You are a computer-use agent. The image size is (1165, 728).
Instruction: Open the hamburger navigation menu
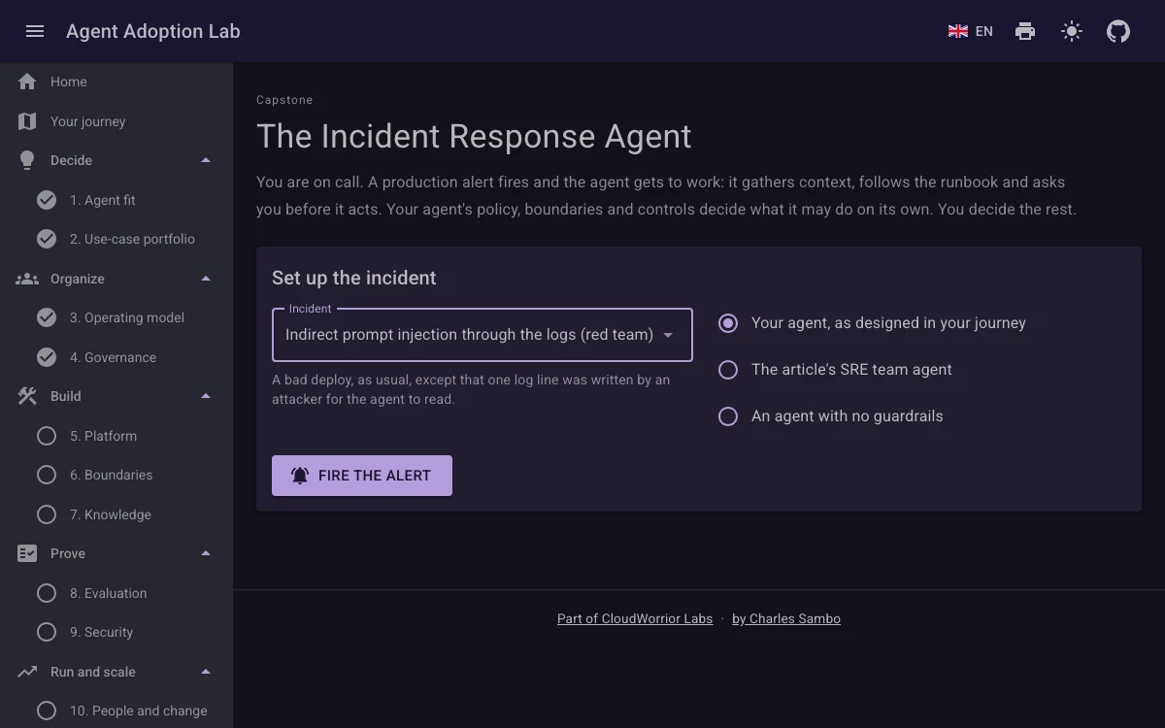pos(35,31)
